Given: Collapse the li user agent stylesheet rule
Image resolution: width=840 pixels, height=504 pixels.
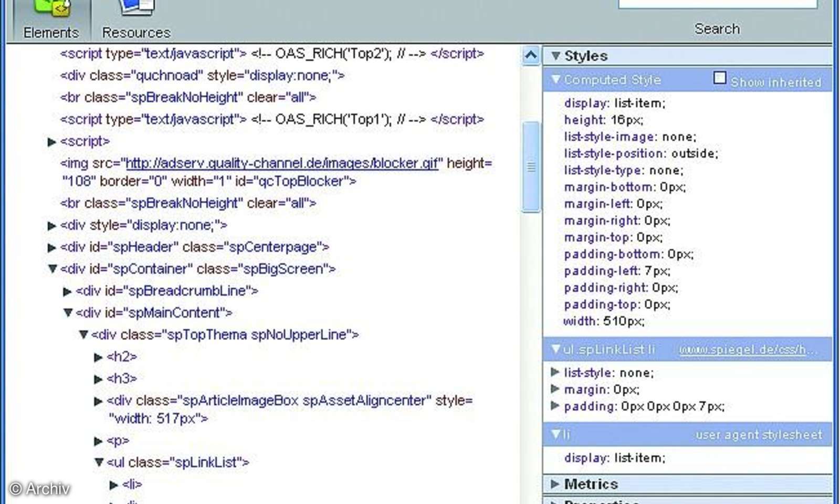Looking at the screenshot, I should (x=556, y=434).
